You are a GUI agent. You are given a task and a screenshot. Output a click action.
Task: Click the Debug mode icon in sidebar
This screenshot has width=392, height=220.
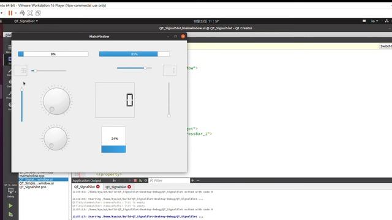9,83
